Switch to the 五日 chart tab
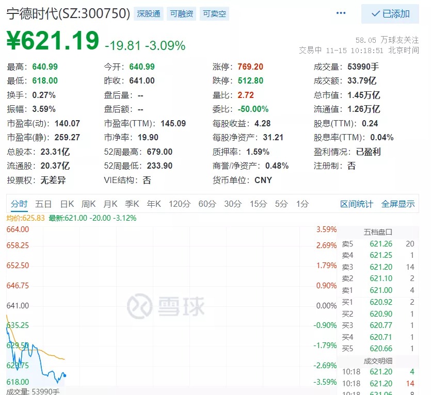 (43, 204)
